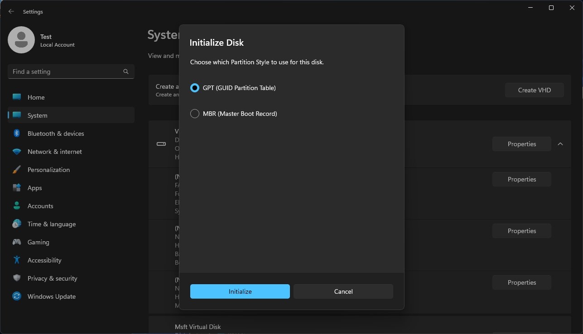This screenshot has width=583, height=334.
Task: Click the disk drive icon in list
Action: point(161,144)
